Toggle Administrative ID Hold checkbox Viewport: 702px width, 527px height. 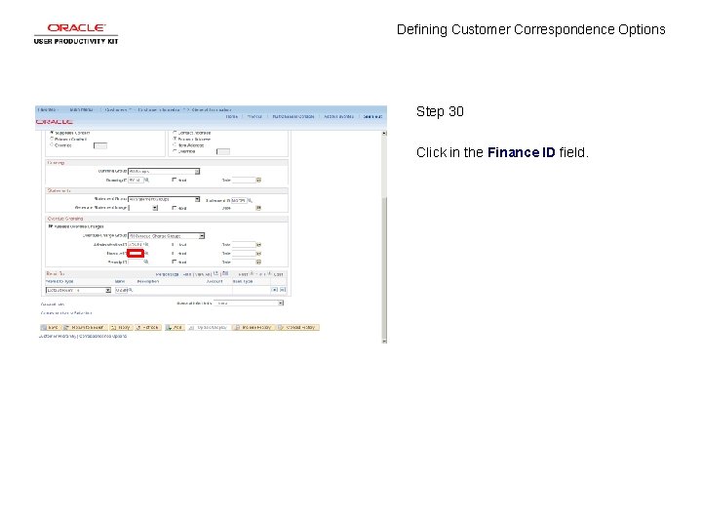[175, 245]
